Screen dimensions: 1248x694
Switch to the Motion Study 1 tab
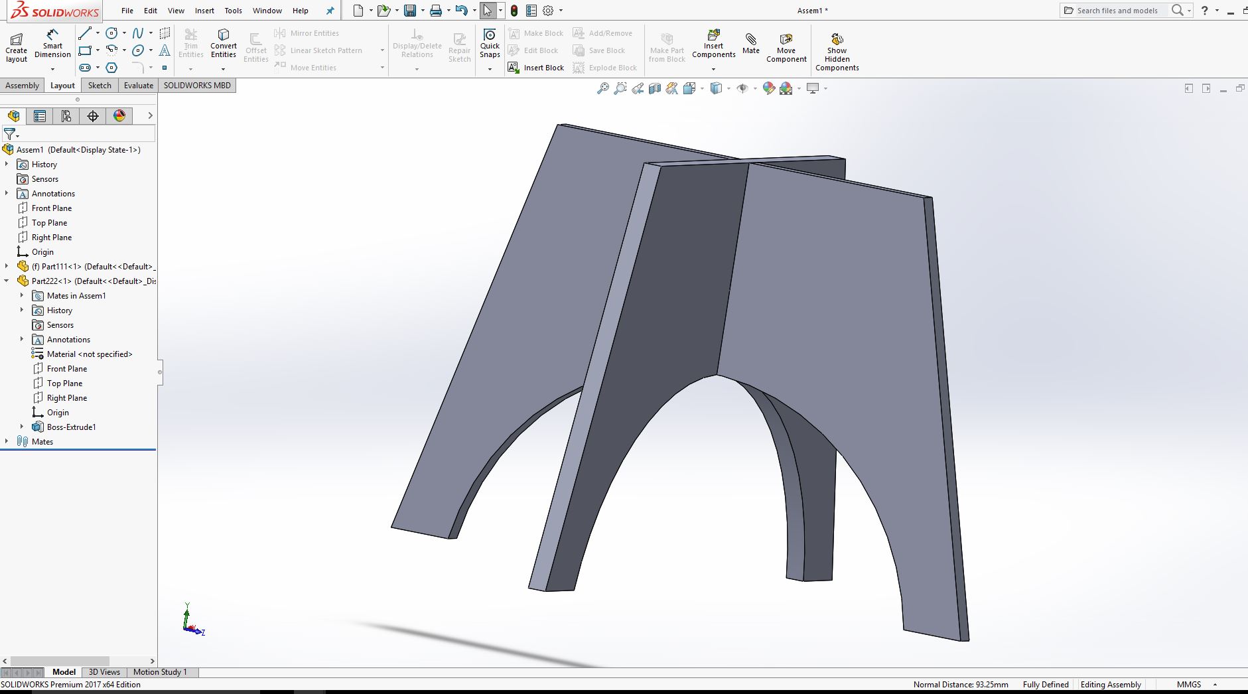(160, 672)
